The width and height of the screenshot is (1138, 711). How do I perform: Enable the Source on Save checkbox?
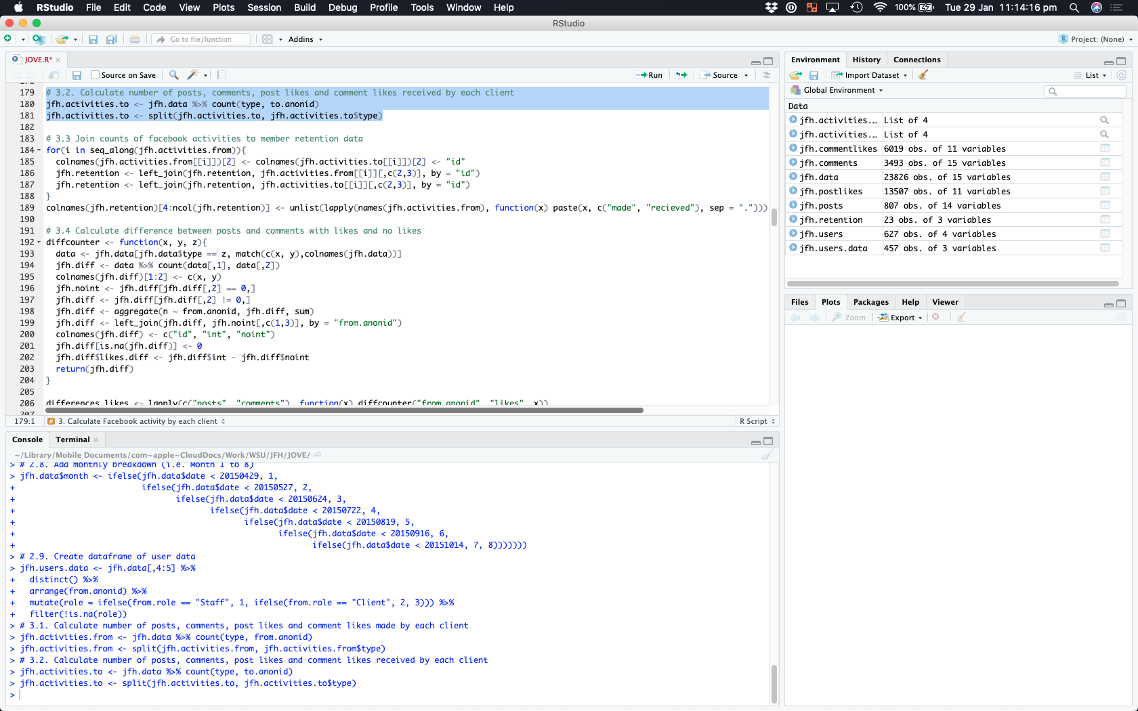click(96, 75)
